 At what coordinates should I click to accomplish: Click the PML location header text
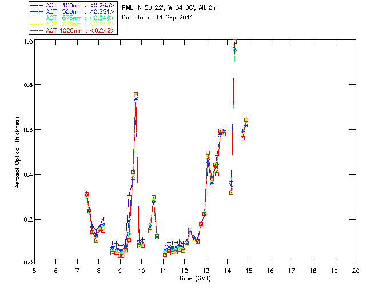(170, 8)
